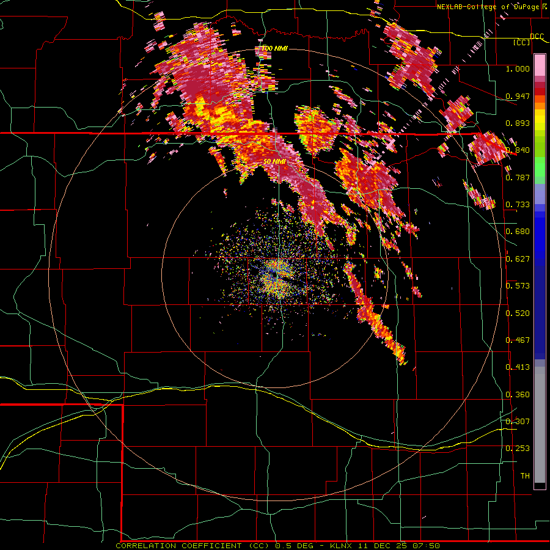Select the 0.253 legend value
Image resolution: width=550 pixels, height=550 pixels.
pos(518,449)
